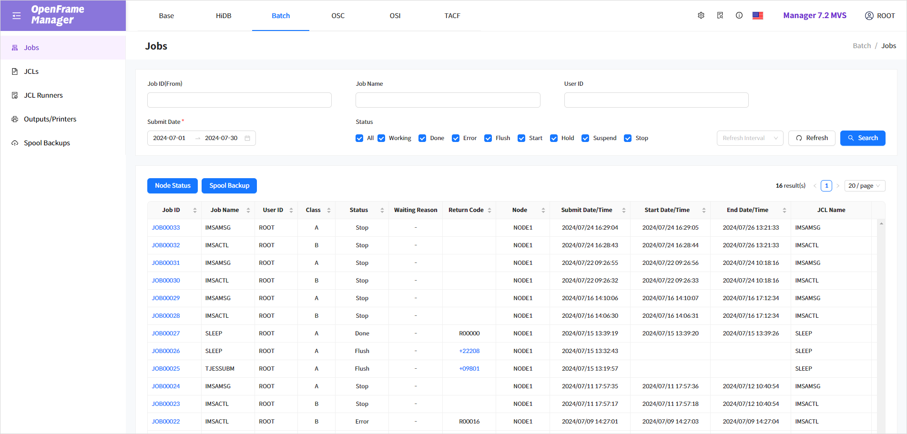Focus the User ID input field
This screenshot has width=907, height=434.
point(656,100)
